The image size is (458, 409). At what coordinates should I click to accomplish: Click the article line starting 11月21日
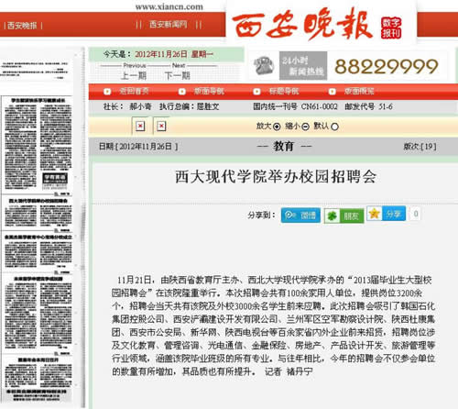(274, 280)
